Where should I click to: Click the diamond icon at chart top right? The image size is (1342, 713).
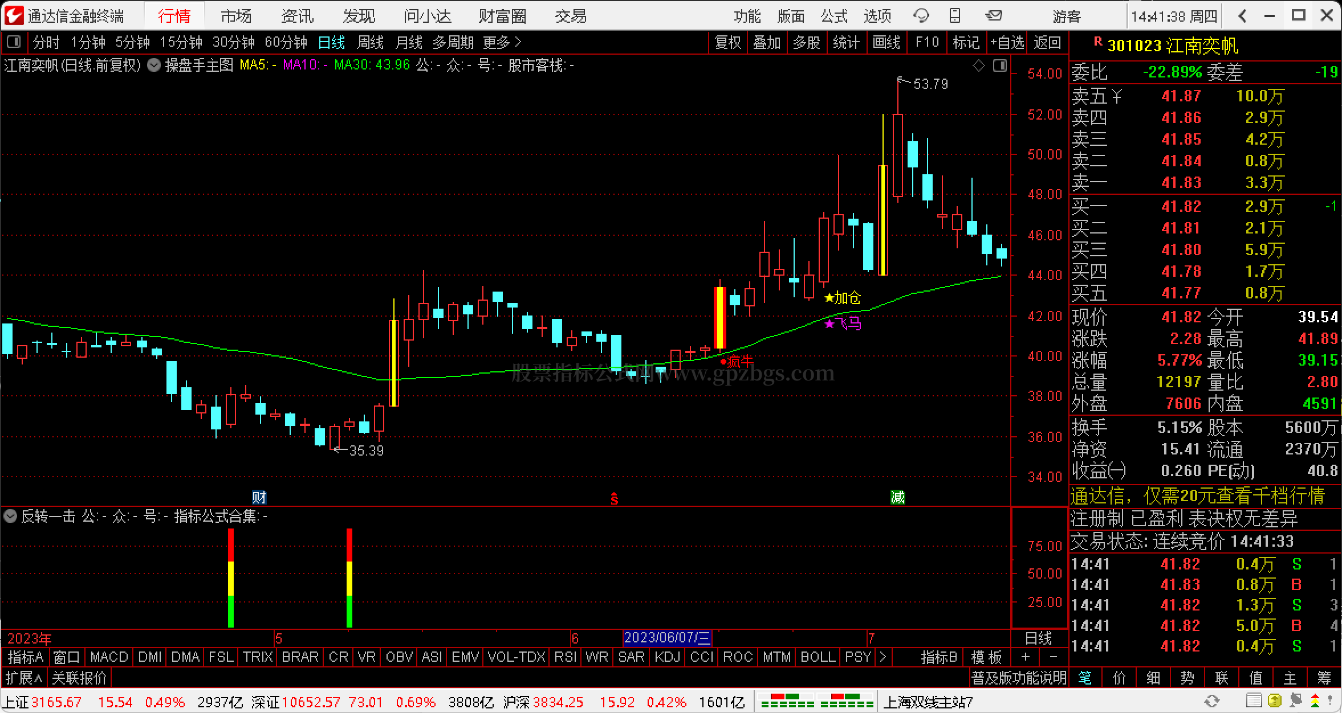click(x=978, y=66)
